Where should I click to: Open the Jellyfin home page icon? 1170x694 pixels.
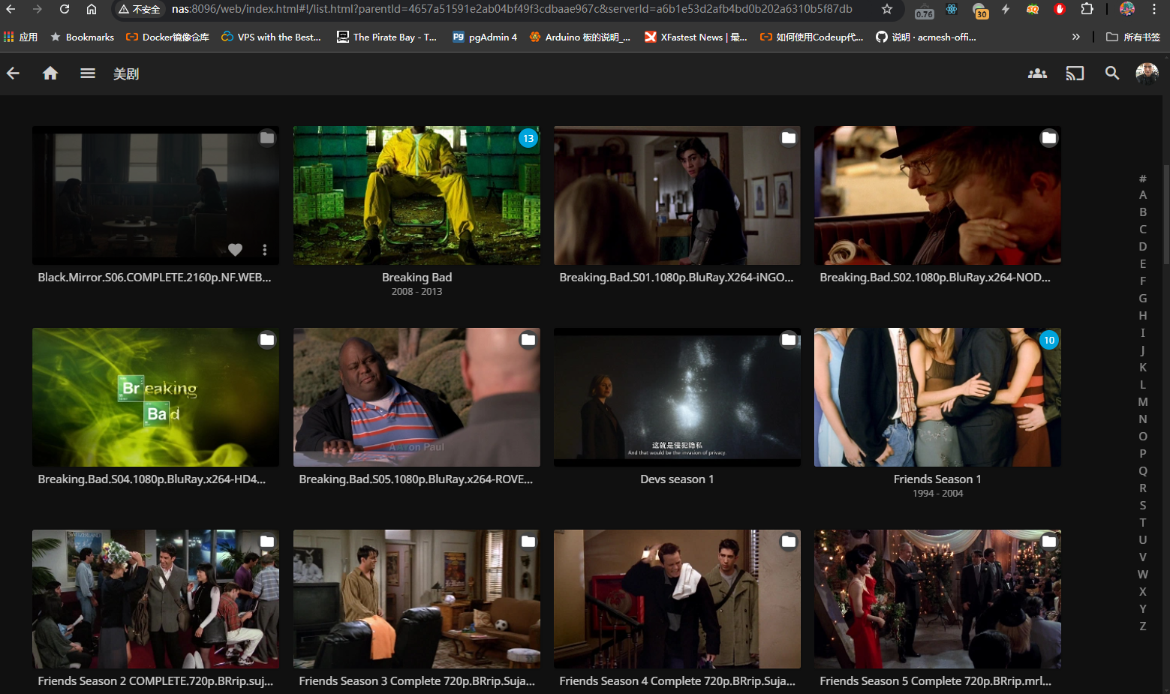(x=50, y=73)
